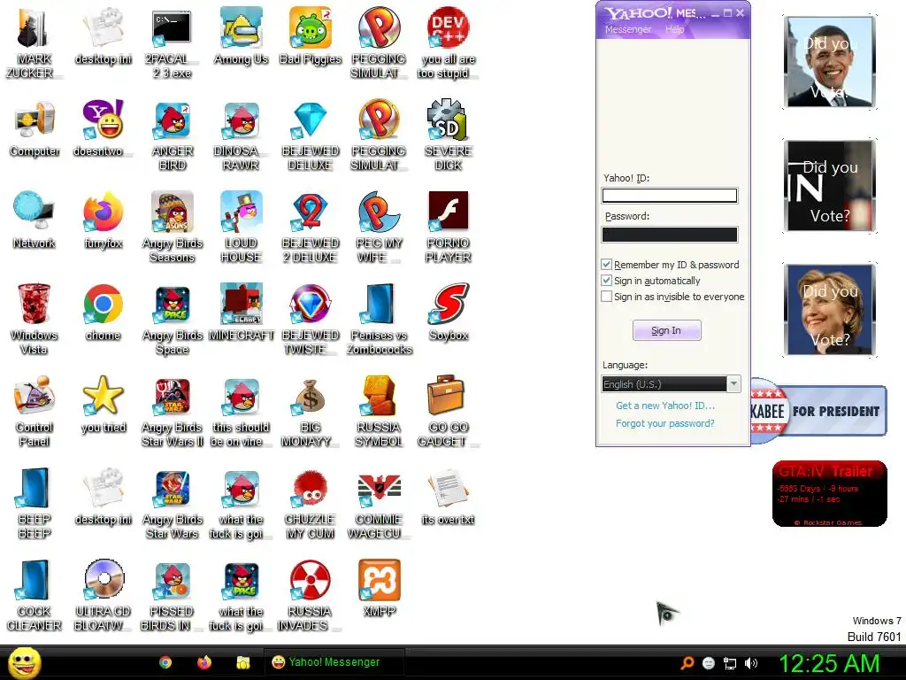
Task: Toggle 'Remember my ID & password' checkbox
Action: [606, 264]
